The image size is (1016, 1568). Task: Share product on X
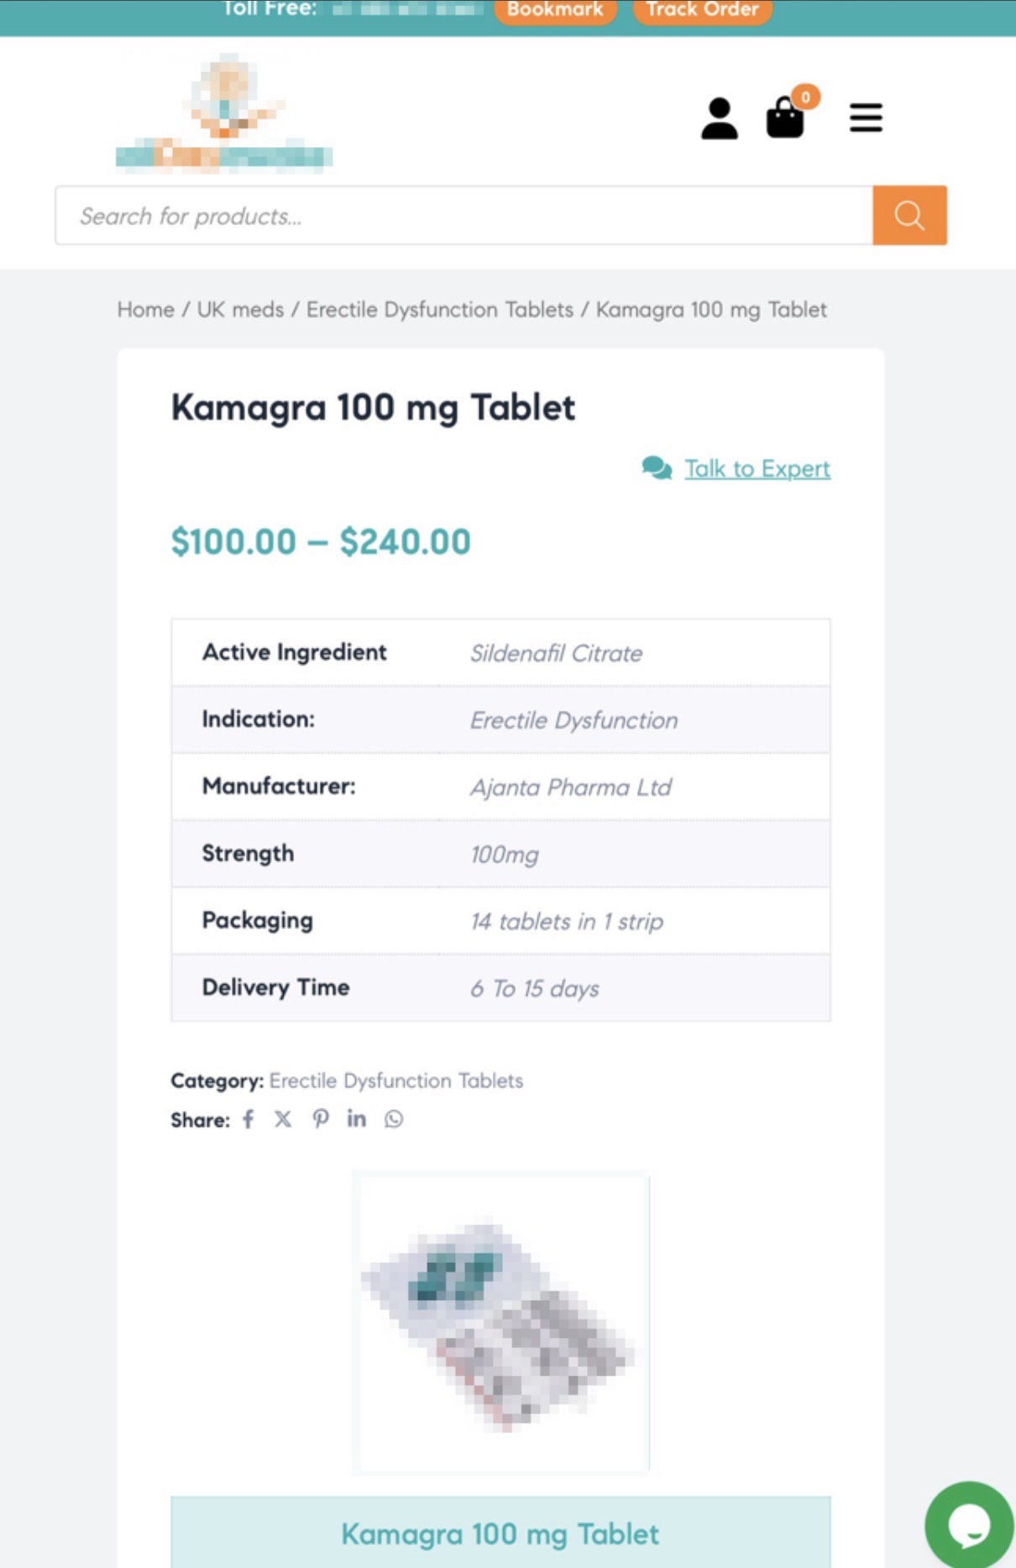[283, 1119]
